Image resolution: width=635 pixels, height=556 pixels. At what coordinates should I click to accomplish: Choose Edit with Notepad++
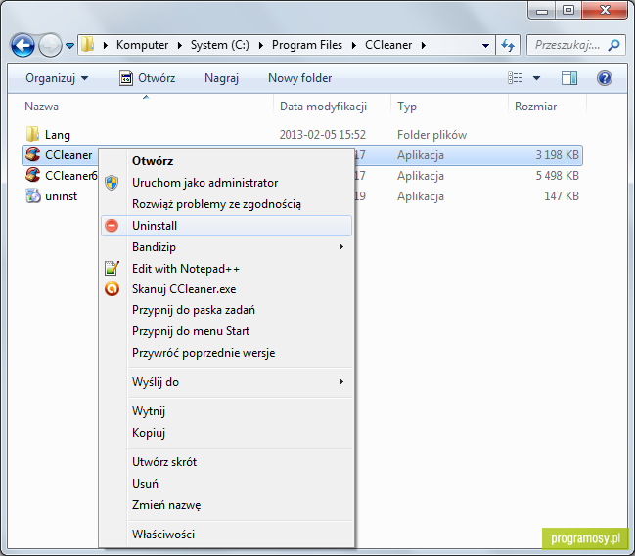tap(226, 268)
